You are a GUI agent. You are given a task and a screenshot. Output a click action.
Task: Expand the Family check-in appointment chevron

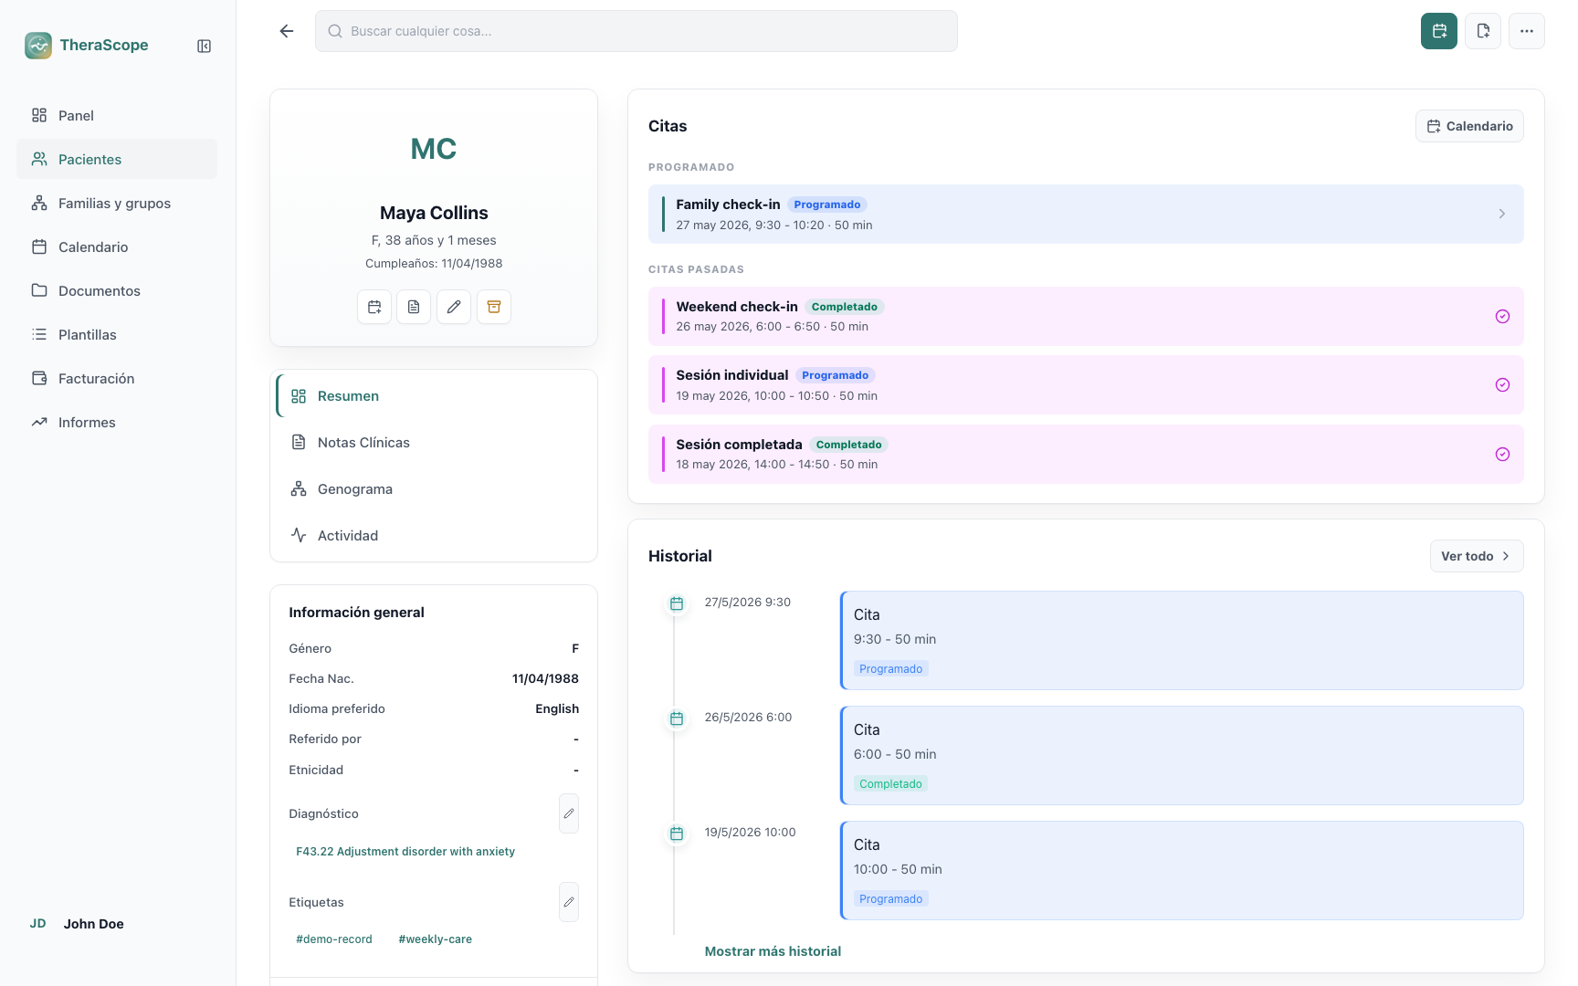point(1502,214)
